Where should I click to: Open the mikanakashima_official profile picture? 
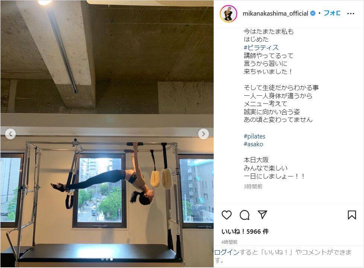229,13
